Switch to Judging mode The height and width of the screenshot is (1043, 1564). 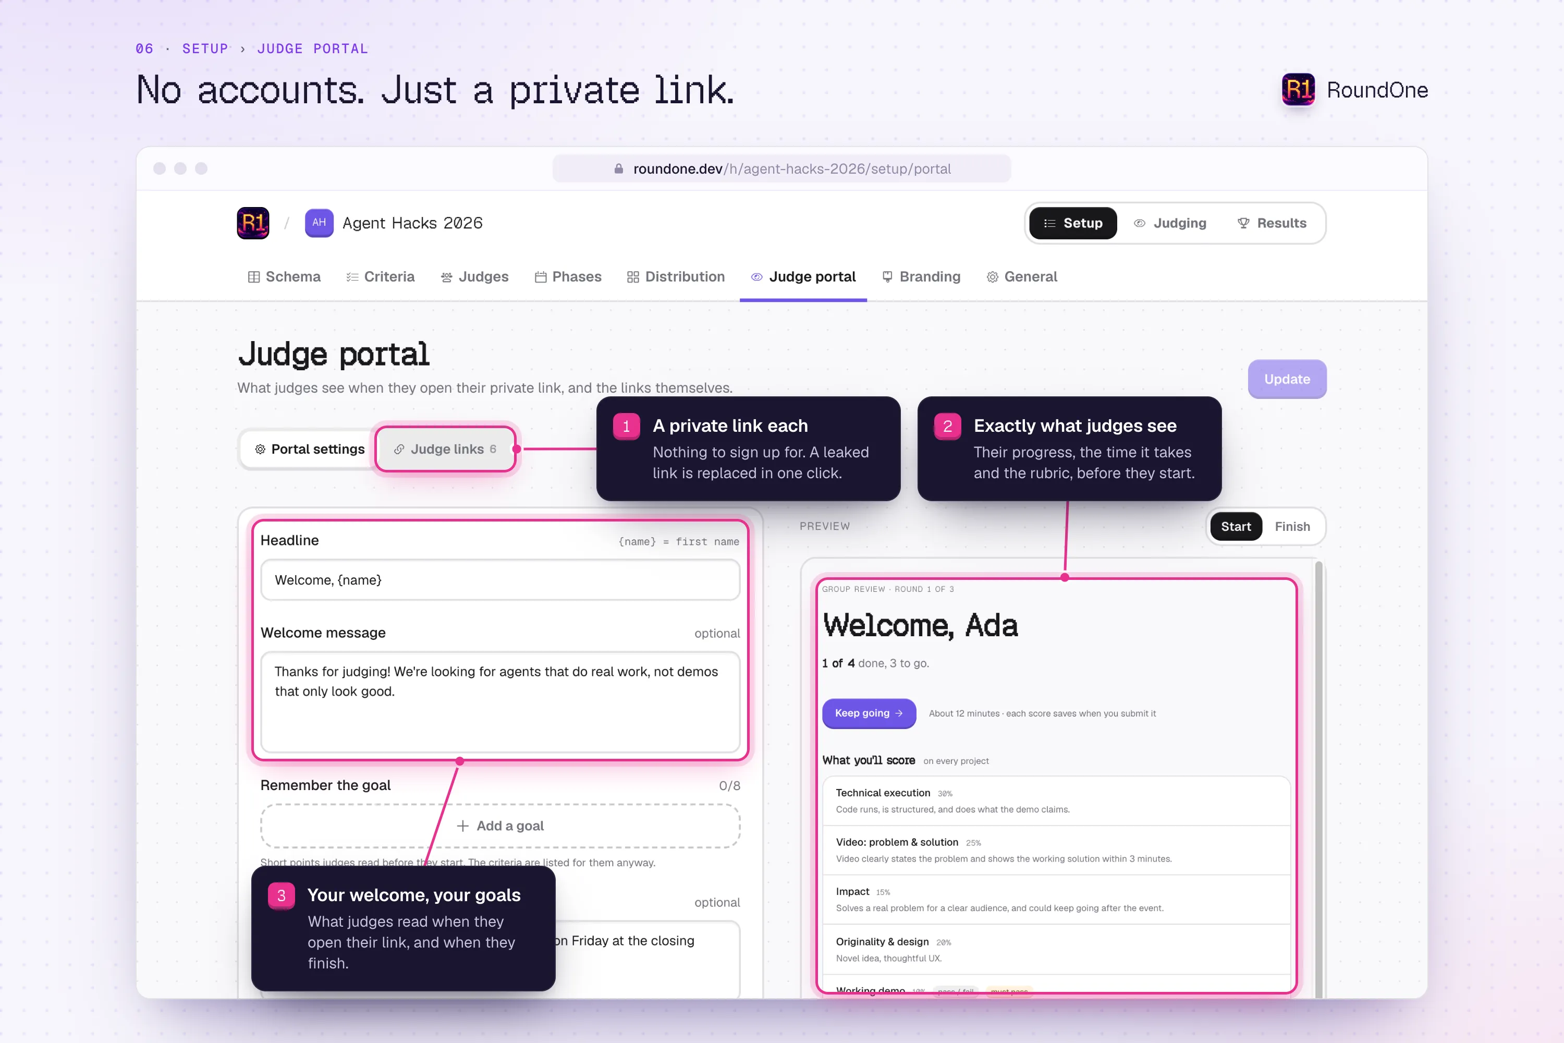pyautogui.click(x=1170, y=223)
